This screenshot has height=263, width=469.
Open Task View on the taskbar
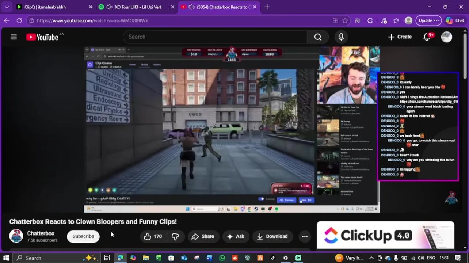tap(107, 258)
